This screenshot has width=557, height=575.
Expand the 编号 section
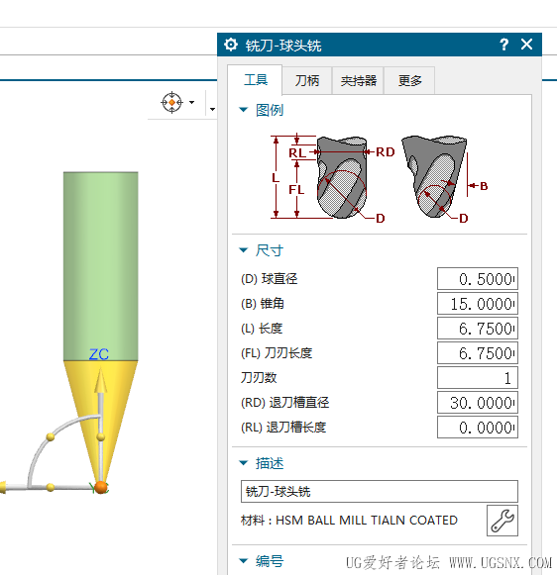tap(243, 561)
